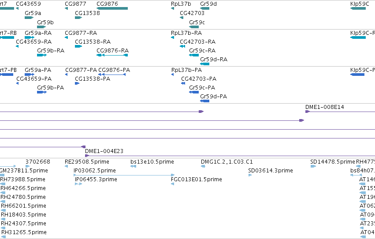Select the Gr59d-RA transcript label
This screenshot has width=375, height=239.
214,60
